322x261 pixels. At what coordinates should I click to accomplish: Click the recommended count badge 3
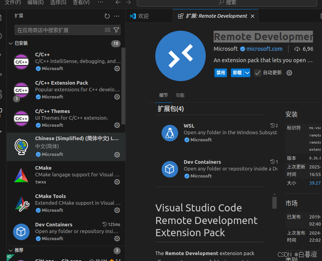[x=117, y=250]
